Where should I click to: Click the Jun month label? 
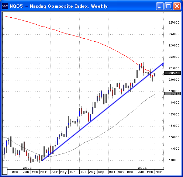coord(72,172)
